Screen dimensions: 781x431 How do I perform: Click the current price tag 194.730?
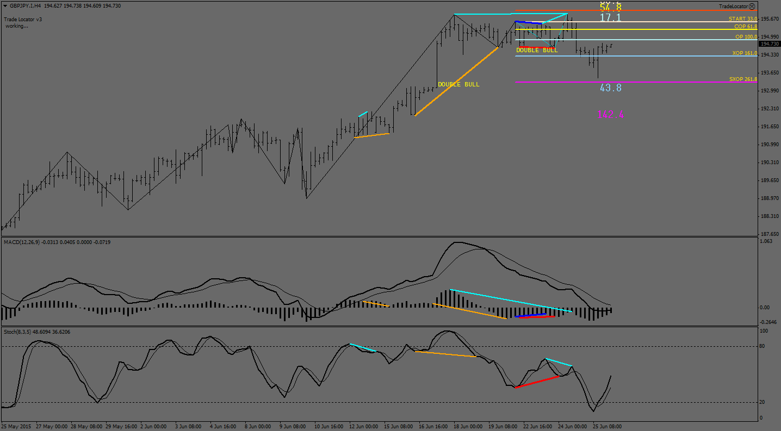tap(769, 44)
